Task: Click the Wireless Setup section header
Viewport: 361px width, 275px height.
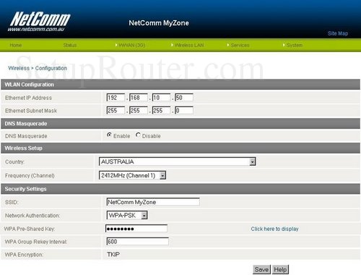Action: pyautogui.click(x=180, y=148)
